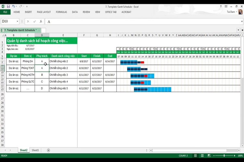Image resolution: width=244 pixels, height=162 pixels.
Task: Open the ACROBAT ribbon tab
Action: click(126, 12)
